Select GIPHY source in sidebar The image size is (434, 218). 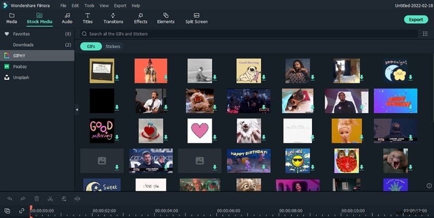pos(37,55)
